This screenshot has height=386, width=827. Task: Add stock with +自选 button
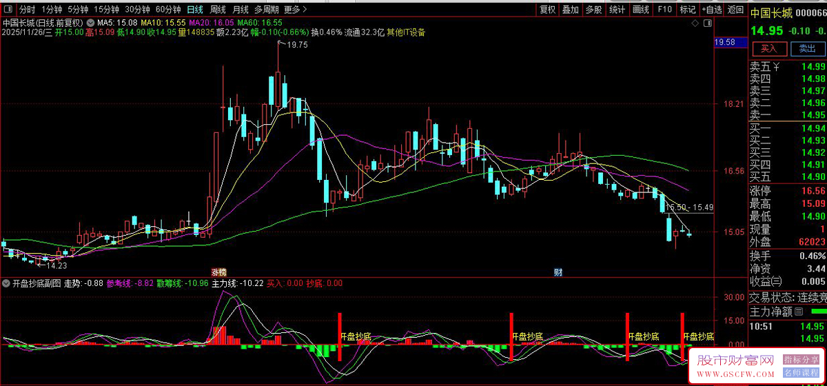711,10
